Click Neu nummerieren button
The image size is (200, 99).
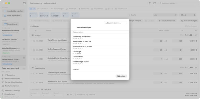tap(167, 21)
